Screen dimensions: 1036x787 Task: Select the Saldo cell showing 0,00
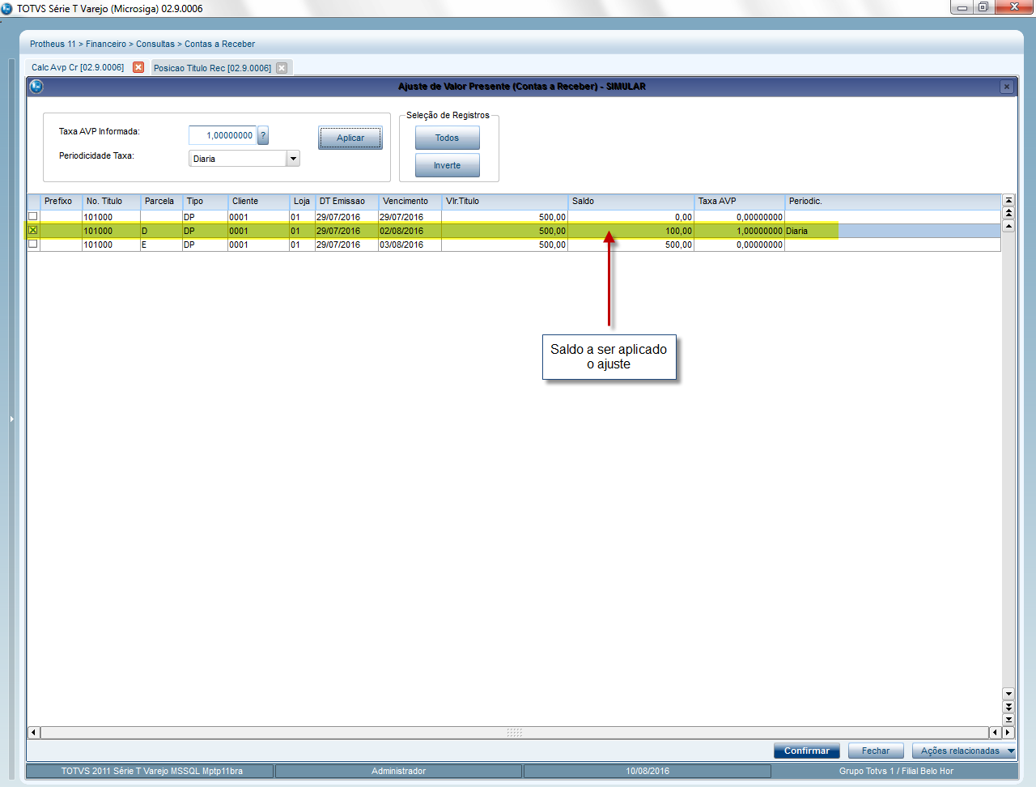631,217
